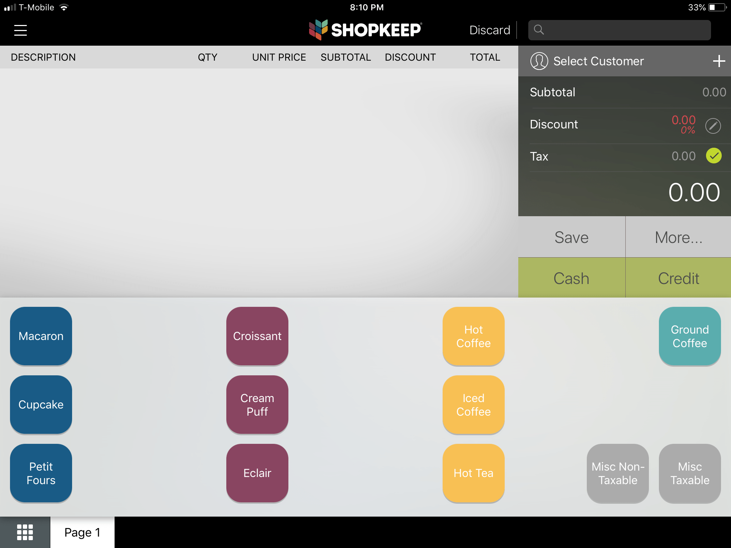Tap the Subtotal row

[625, 92]
